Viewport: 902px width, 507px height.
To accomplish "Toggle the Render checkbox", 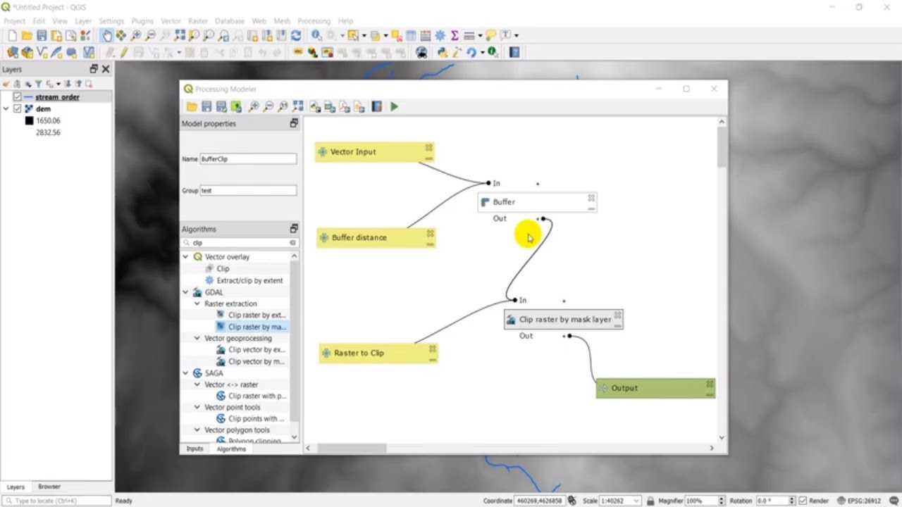I will (x=802, y=501).
